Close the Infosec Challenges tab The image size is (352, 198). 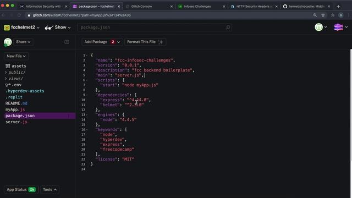coord(224,7)
